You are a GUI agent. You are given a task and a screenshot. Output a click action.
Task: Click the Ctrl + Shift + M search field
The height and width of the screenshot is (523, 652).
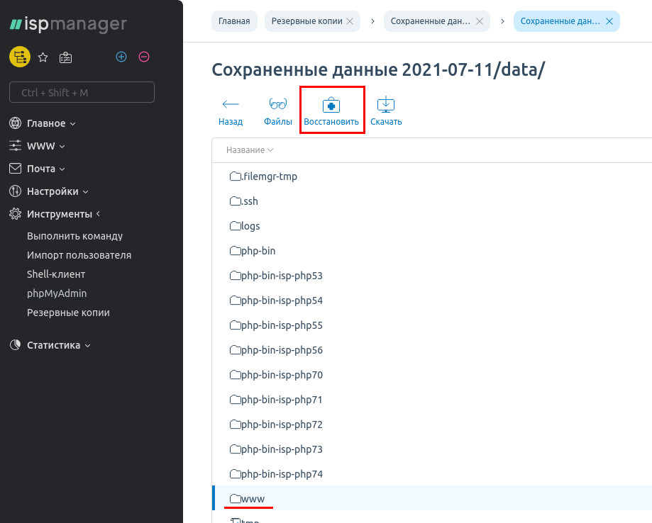[x=82, y=93]
